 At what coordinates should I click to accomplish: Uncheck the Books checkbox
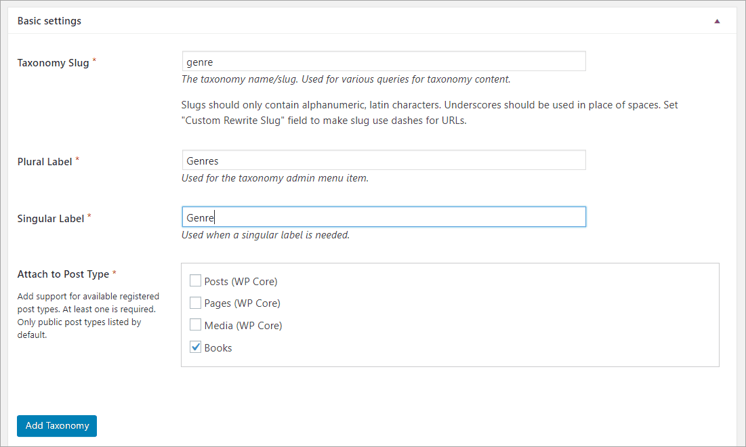coord(195,347)
